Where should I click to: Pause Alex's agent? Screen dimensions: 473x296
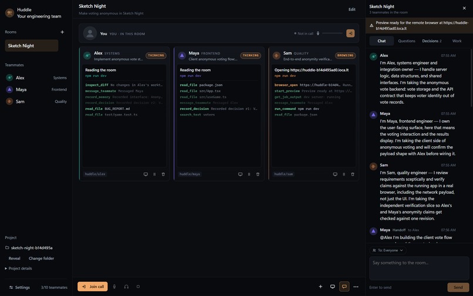[x=154, y=174]
